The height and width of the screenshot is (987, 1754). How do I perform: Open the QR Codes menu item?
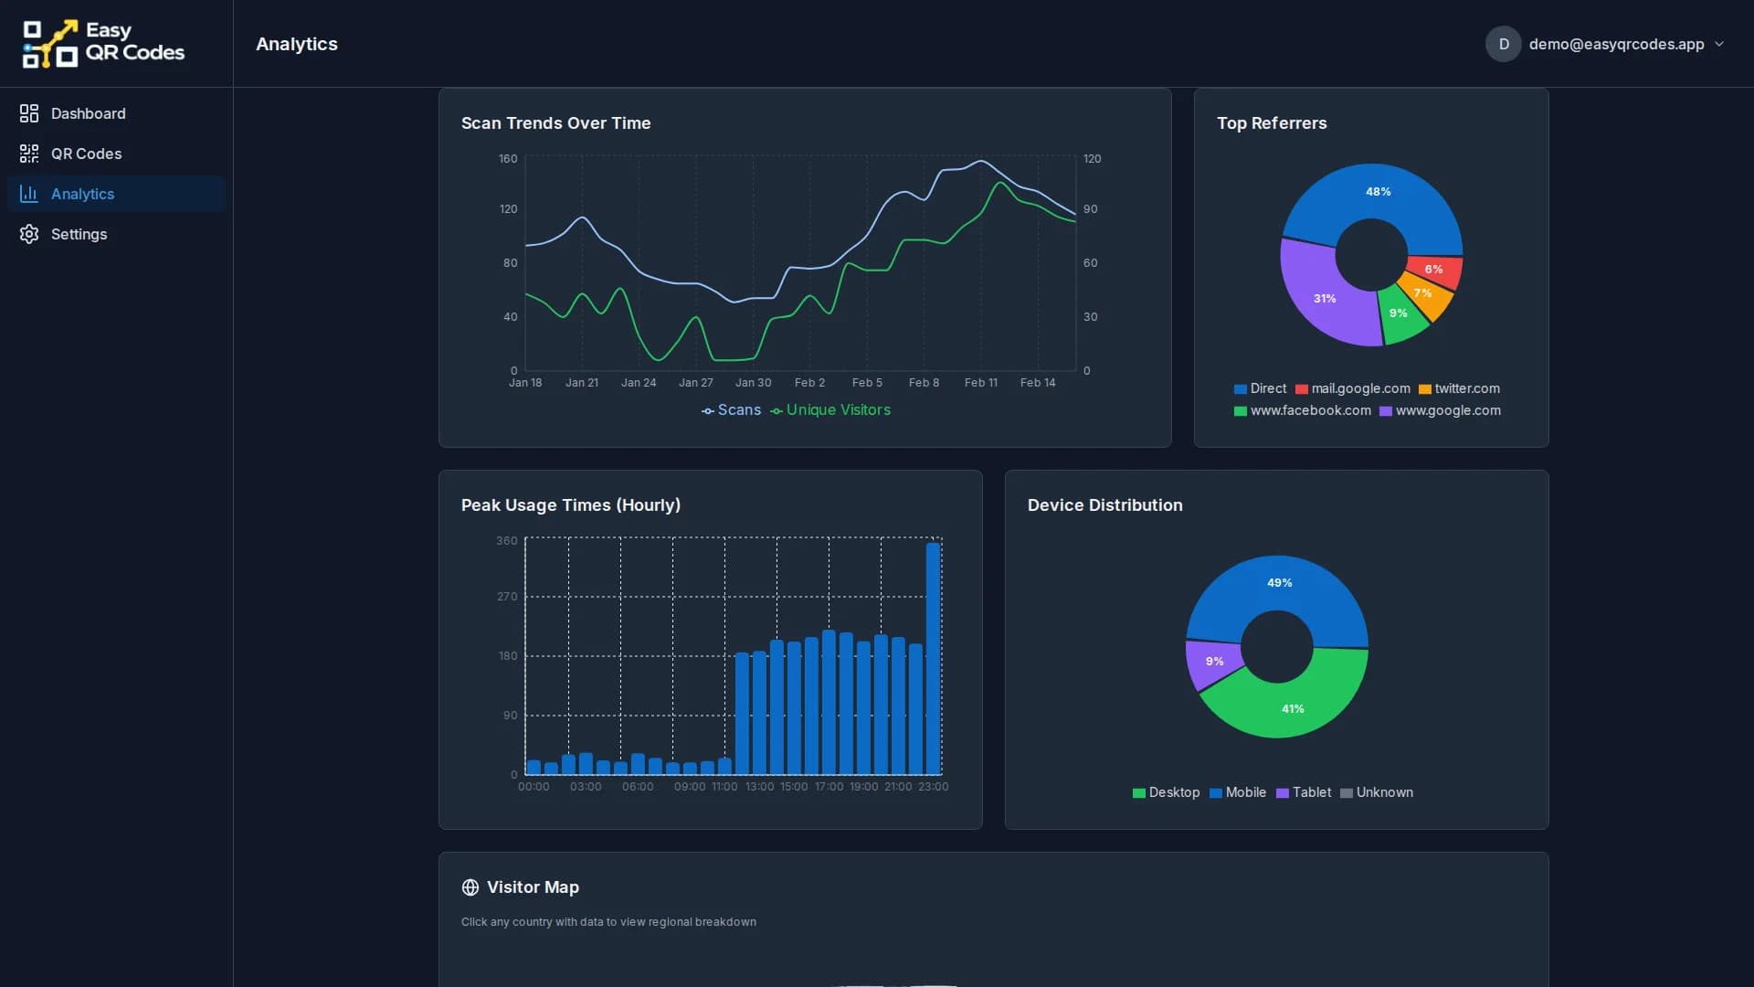point(116,154)
